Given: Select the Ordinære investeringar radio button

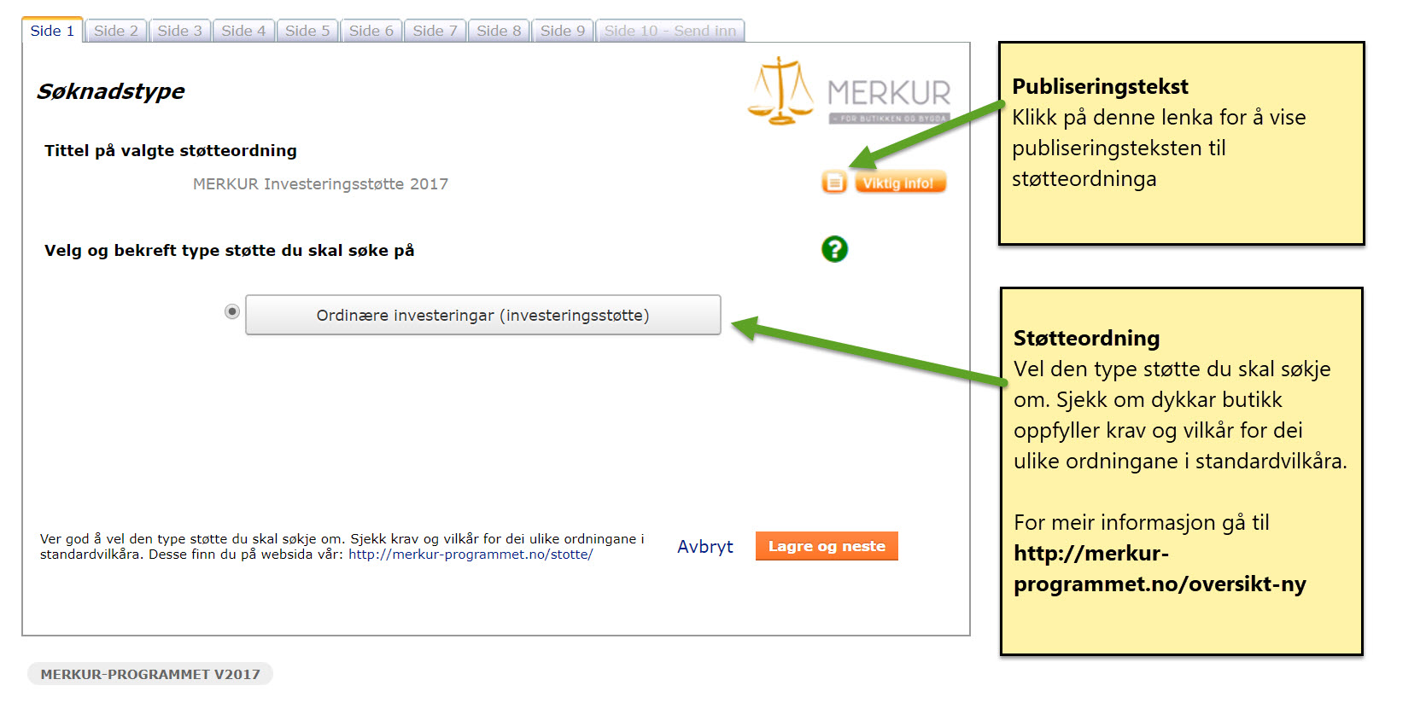Looking at the screenshot, I should pos(231,311).
